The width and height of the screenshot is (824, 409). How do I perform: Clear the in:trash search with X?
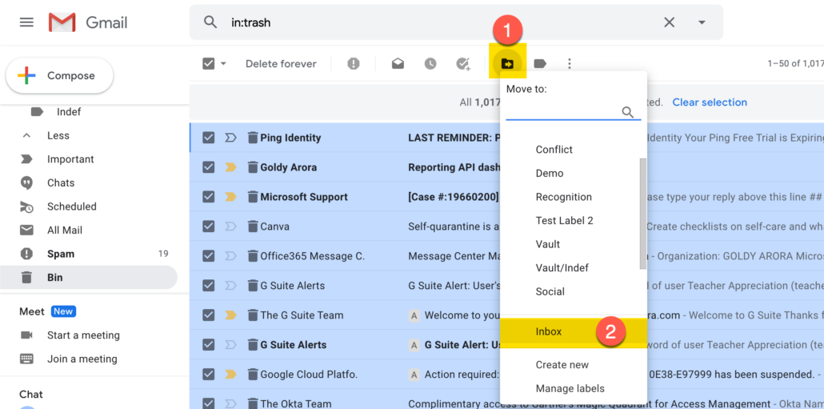click(x=669, y=22)
